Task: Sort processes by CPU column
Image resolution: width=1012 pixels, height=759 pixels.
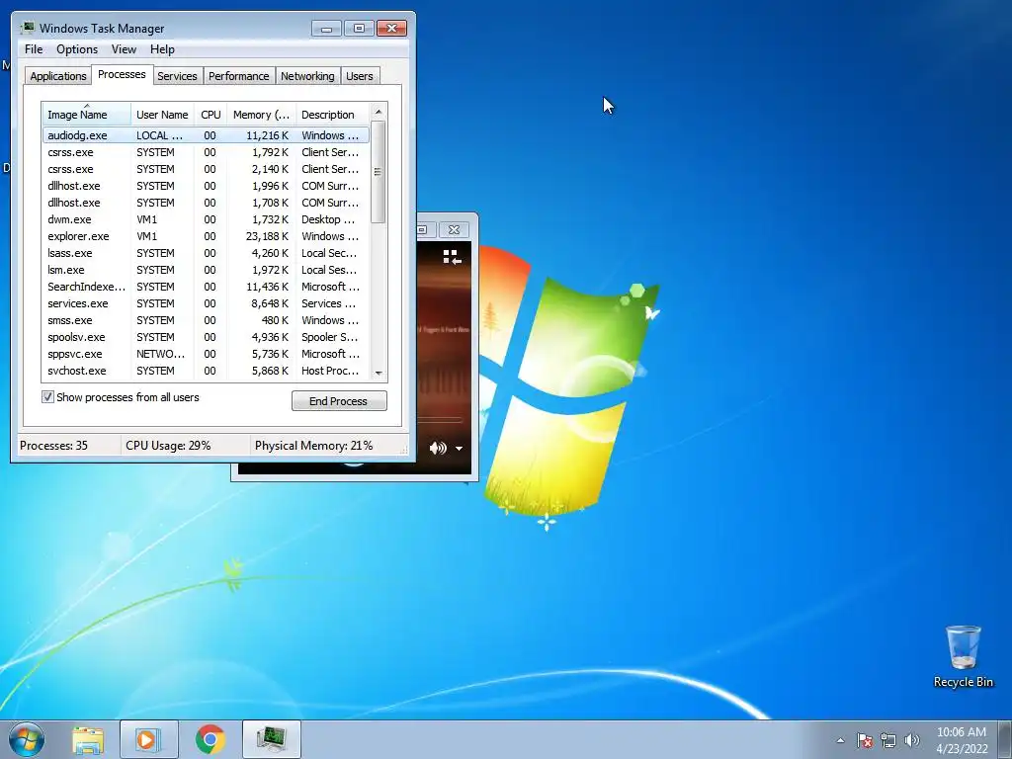Action: tap(211, 115)
